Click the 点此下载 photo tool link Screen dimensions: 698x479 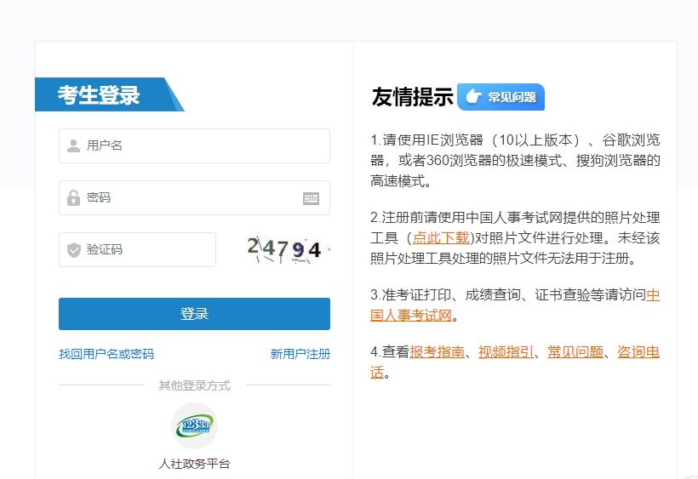click(x=441, y=237)
